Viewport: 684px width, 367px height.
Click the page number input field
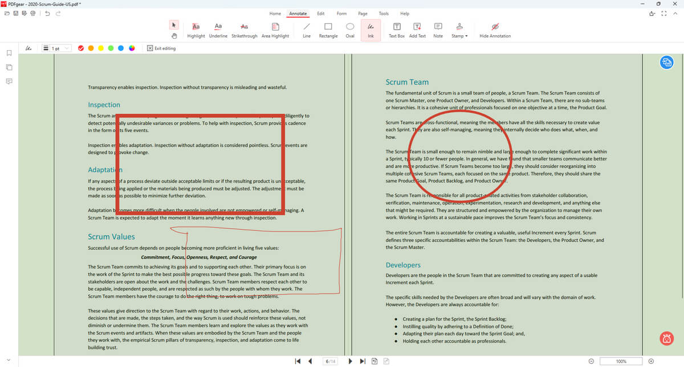tap(330, 361)
